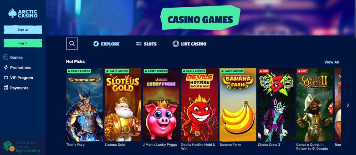Click the Payments wallet icon
Image resolution: width=356 pixels, height=155 pixels.
point(6,88)
